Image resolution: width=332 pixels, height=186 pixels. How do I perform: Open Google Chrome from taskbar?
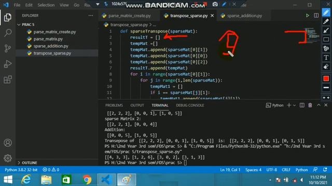pos(87,180)
